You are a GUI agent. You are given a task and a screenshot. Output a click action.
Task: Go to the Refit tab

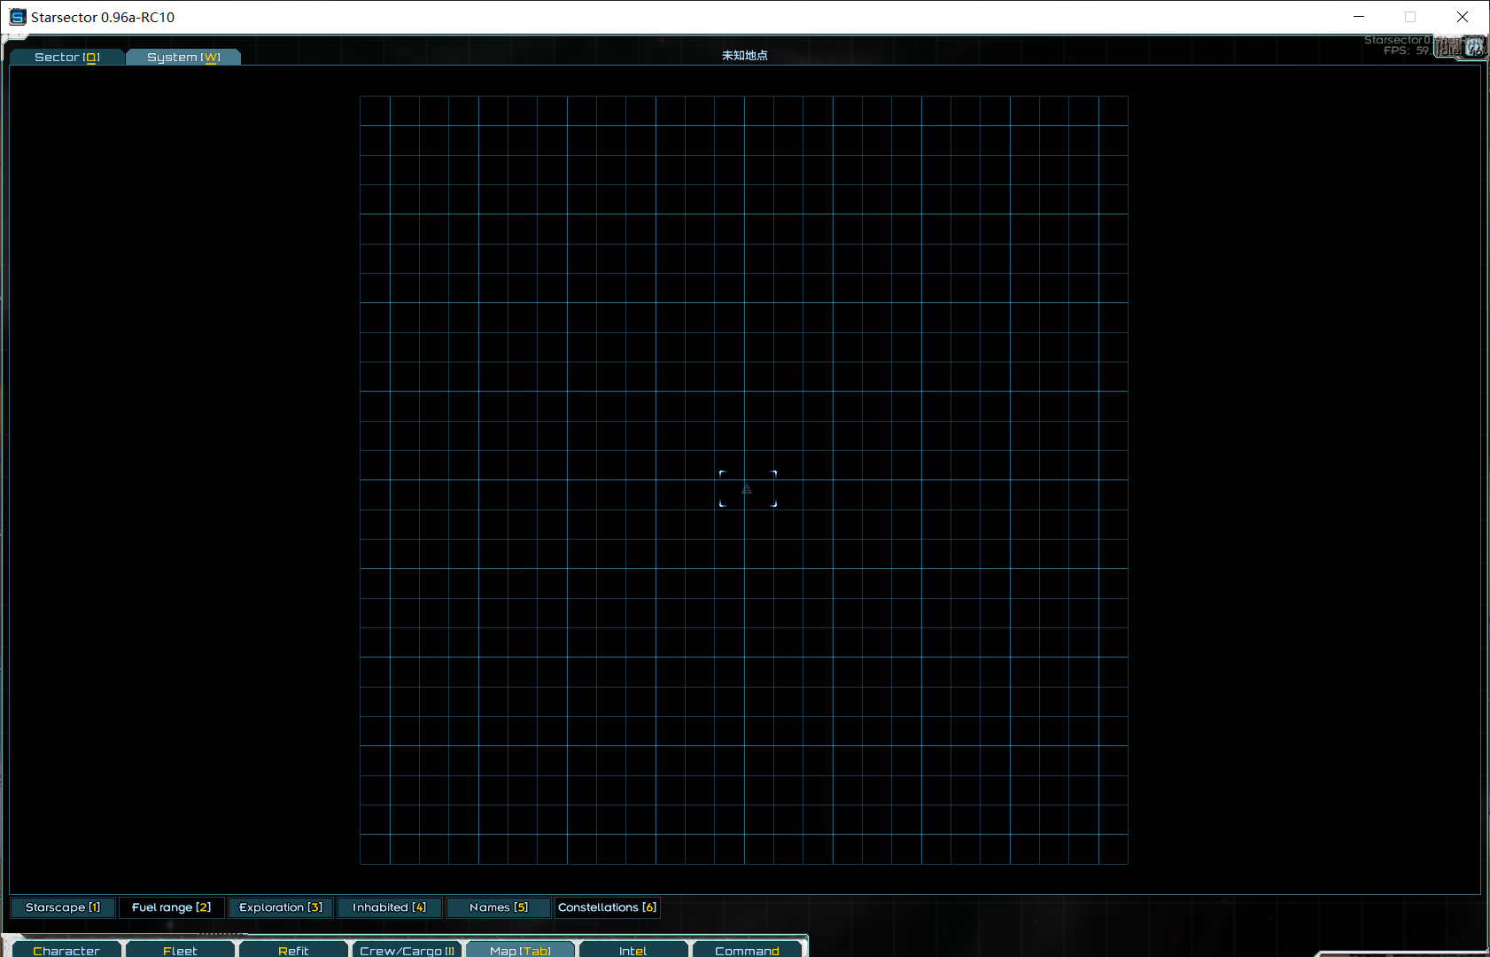[x=293, y=950]
